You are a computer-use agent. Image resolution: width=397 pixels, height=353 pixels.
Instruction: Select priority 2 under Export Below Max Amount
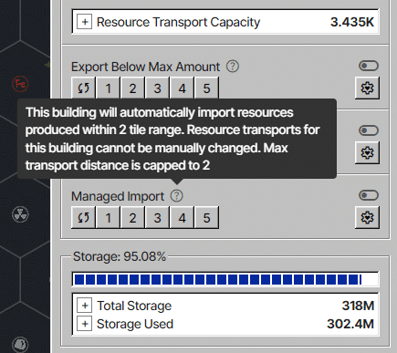click(132, 88)
